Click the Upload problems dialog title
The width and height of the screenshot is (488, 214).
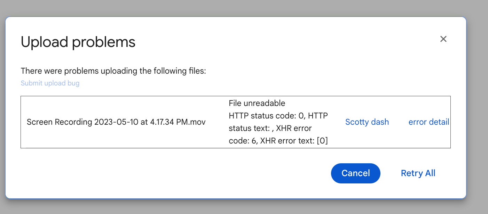coord(78,42)
